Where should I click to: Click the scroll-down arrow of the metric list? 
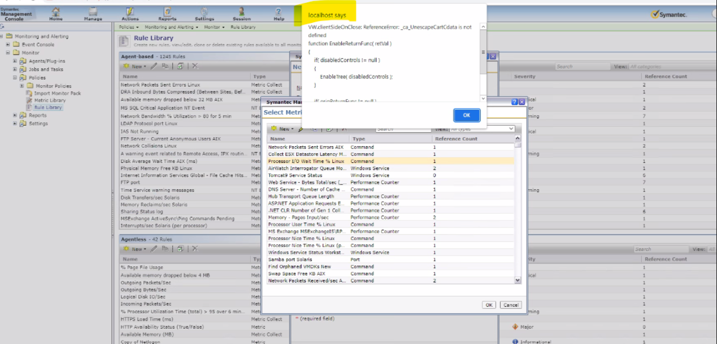(518, 280)
